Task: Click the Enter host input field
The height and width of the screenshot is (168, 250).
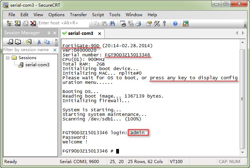Action: click(x=63, y=23)
